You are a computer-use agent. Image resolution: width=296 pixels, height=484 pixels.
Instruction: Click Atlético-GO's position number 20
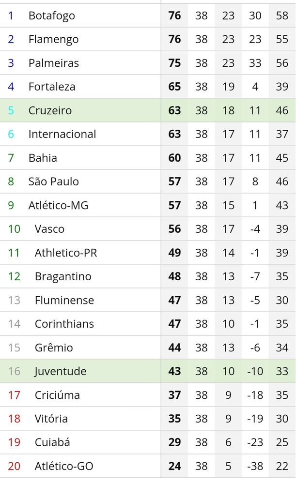tap(14, 466)
